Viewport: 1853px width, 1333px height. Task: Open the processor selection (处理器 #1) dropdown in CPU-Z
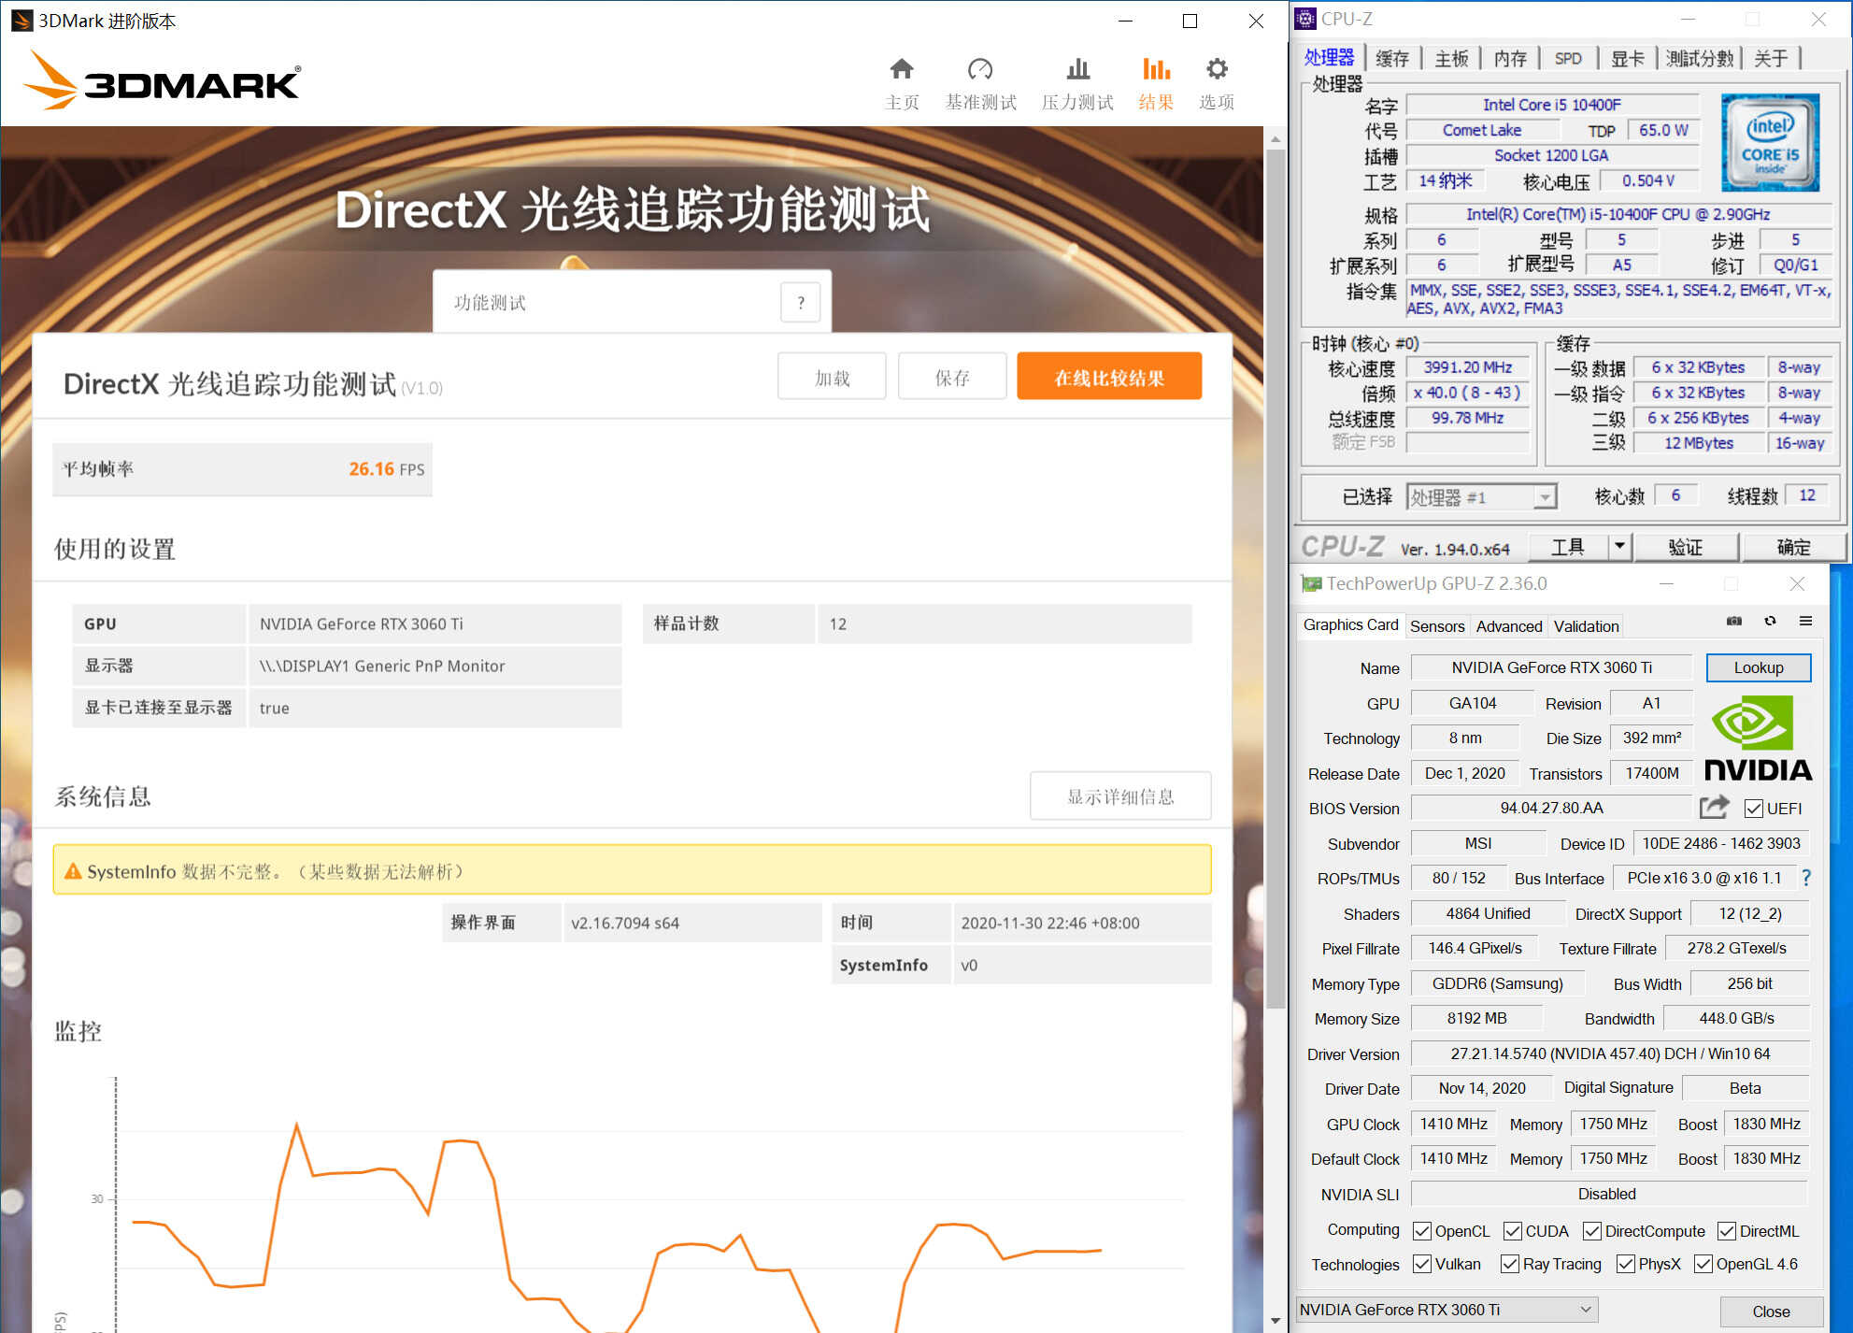(x=1482, y=497)
